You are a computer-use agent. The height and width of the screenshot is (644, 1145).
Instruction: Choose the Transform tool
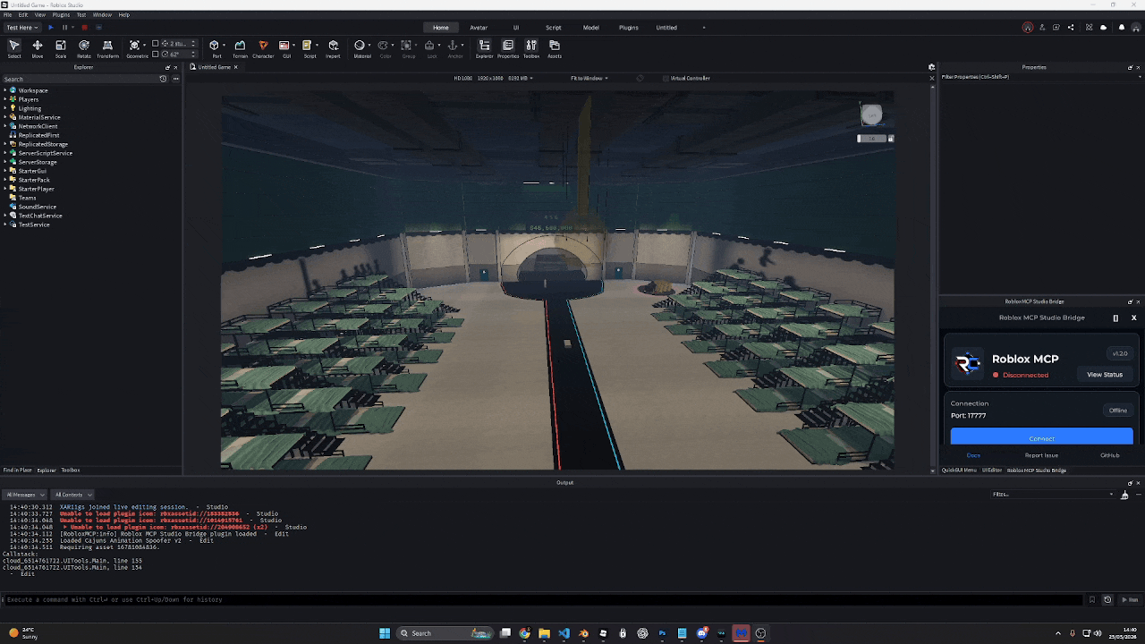[107, 49]
